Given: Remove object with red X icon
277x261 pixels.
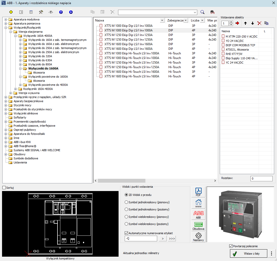Looking at the screenshot, I should pyautogui.click(x=259, y=23).
